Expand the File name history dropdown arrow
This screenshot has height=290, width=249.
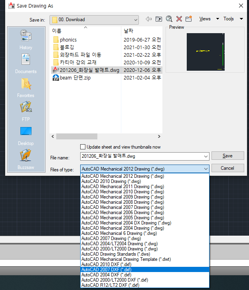pyautogui.click(x=206, y=157)
